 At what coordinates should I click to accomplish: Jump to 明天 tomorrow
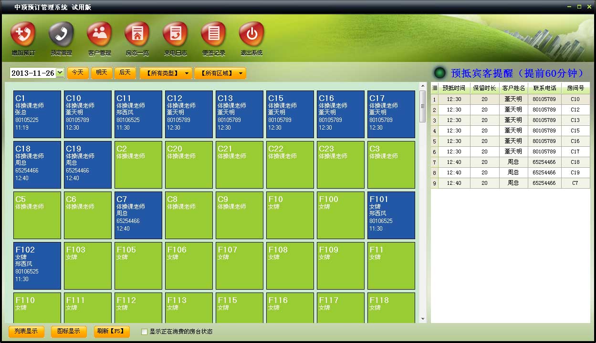[102, 72]
